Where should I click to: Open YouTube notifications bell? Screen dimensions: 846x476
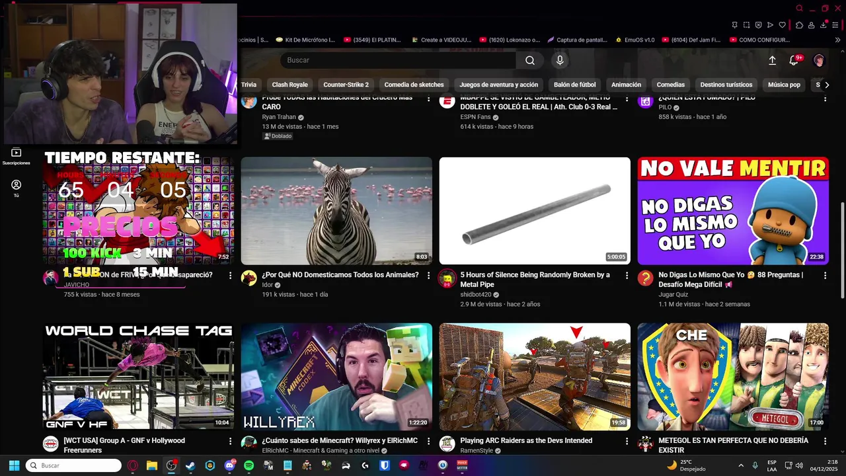794,60
